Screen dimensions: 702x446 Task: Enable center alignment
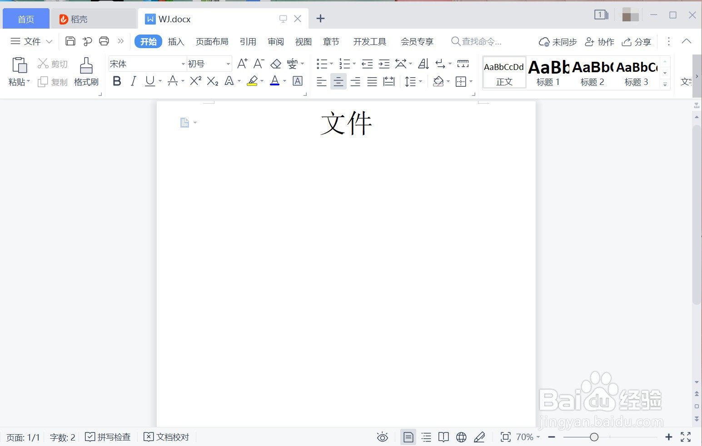[338, 81]
